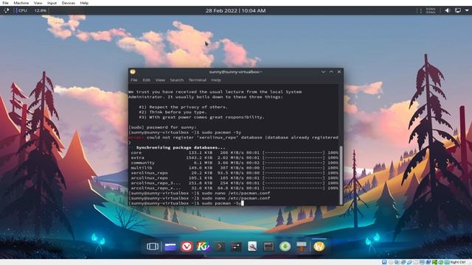Screen dimensions: 472x265
Task: Click the VirtualBox optical disc status icon
Action: (390, 262)
